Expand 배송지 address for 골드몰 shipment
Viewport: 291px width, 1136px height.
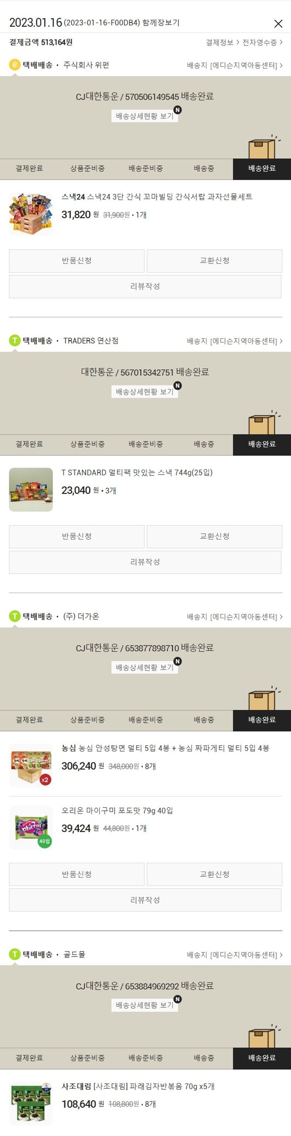[x=235, y=954]
